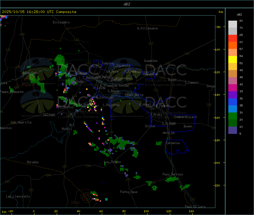The width and height of the screenshot is (254, 215).
Task: Click the S_Rosas location label
Action: pyautogui.click(x=113, y=91)
